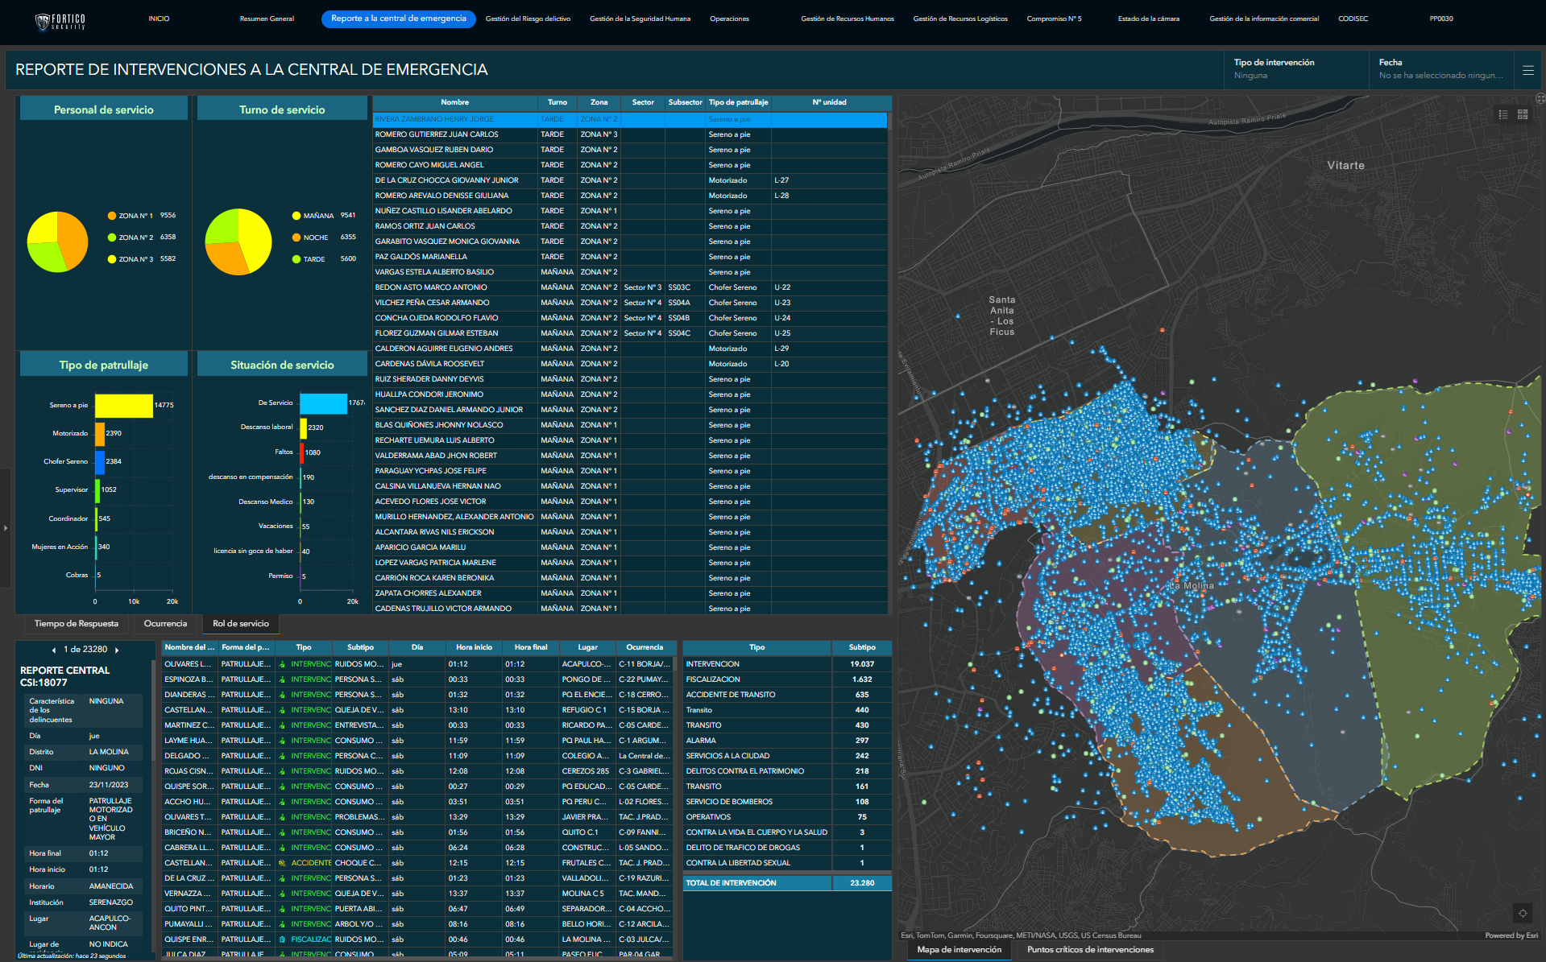Click the locate crosshair button on map

(x=1523, y=913)
